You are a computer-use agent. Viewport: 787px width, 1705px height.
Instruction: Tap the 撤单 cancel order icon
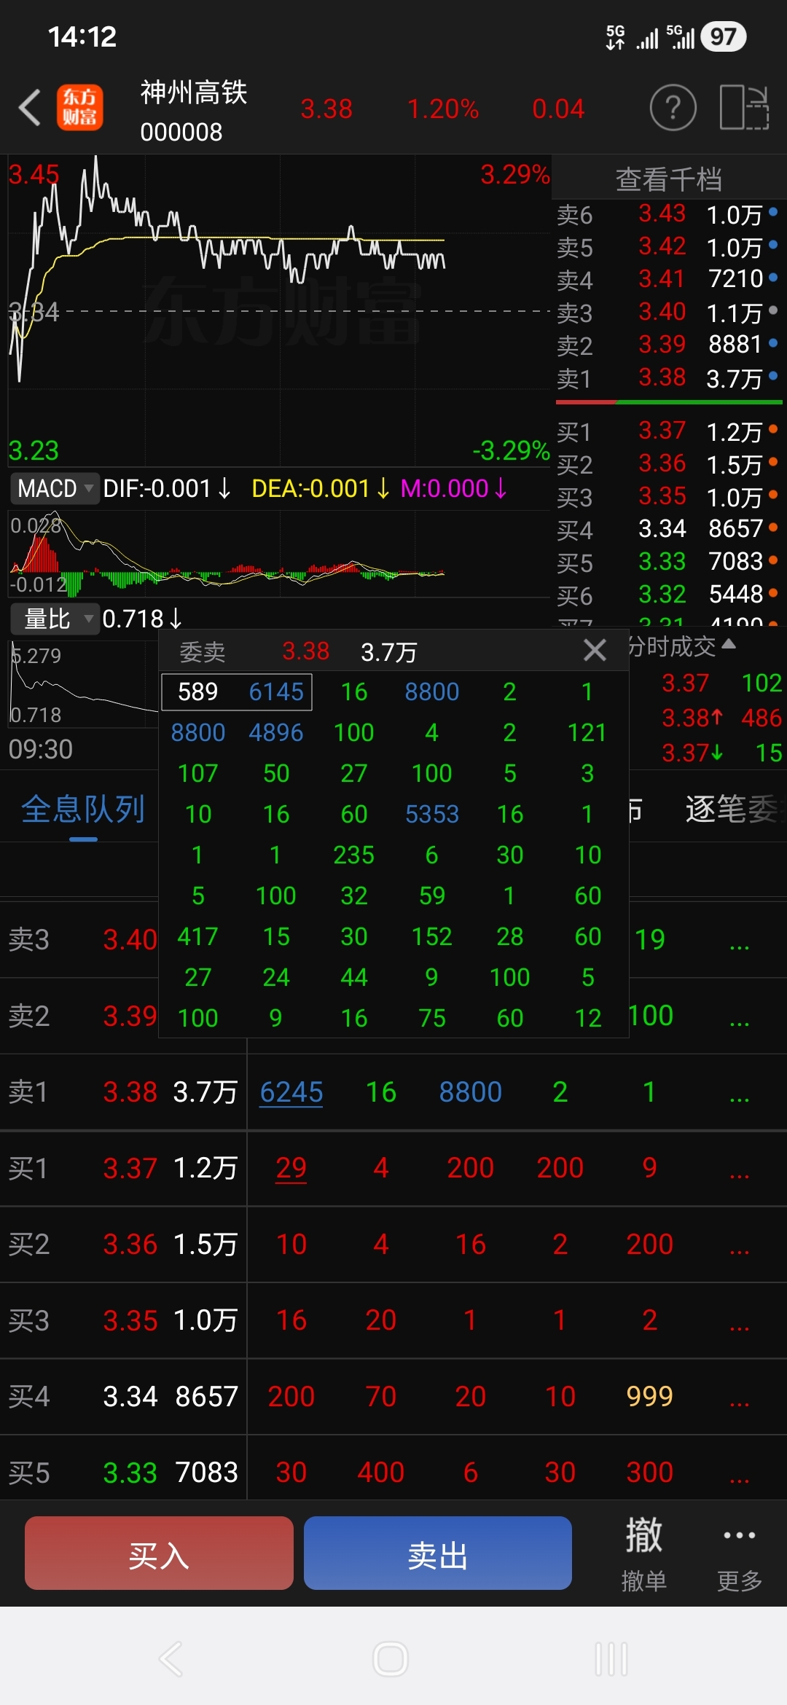click(643, 1553)
